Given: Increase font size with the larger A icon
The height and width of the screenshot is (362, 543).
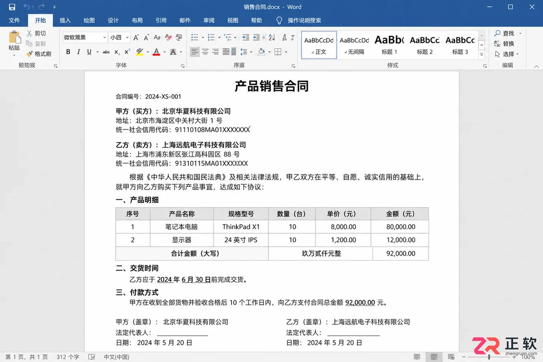Looking at the screenshot, I should tap(136, 38).
